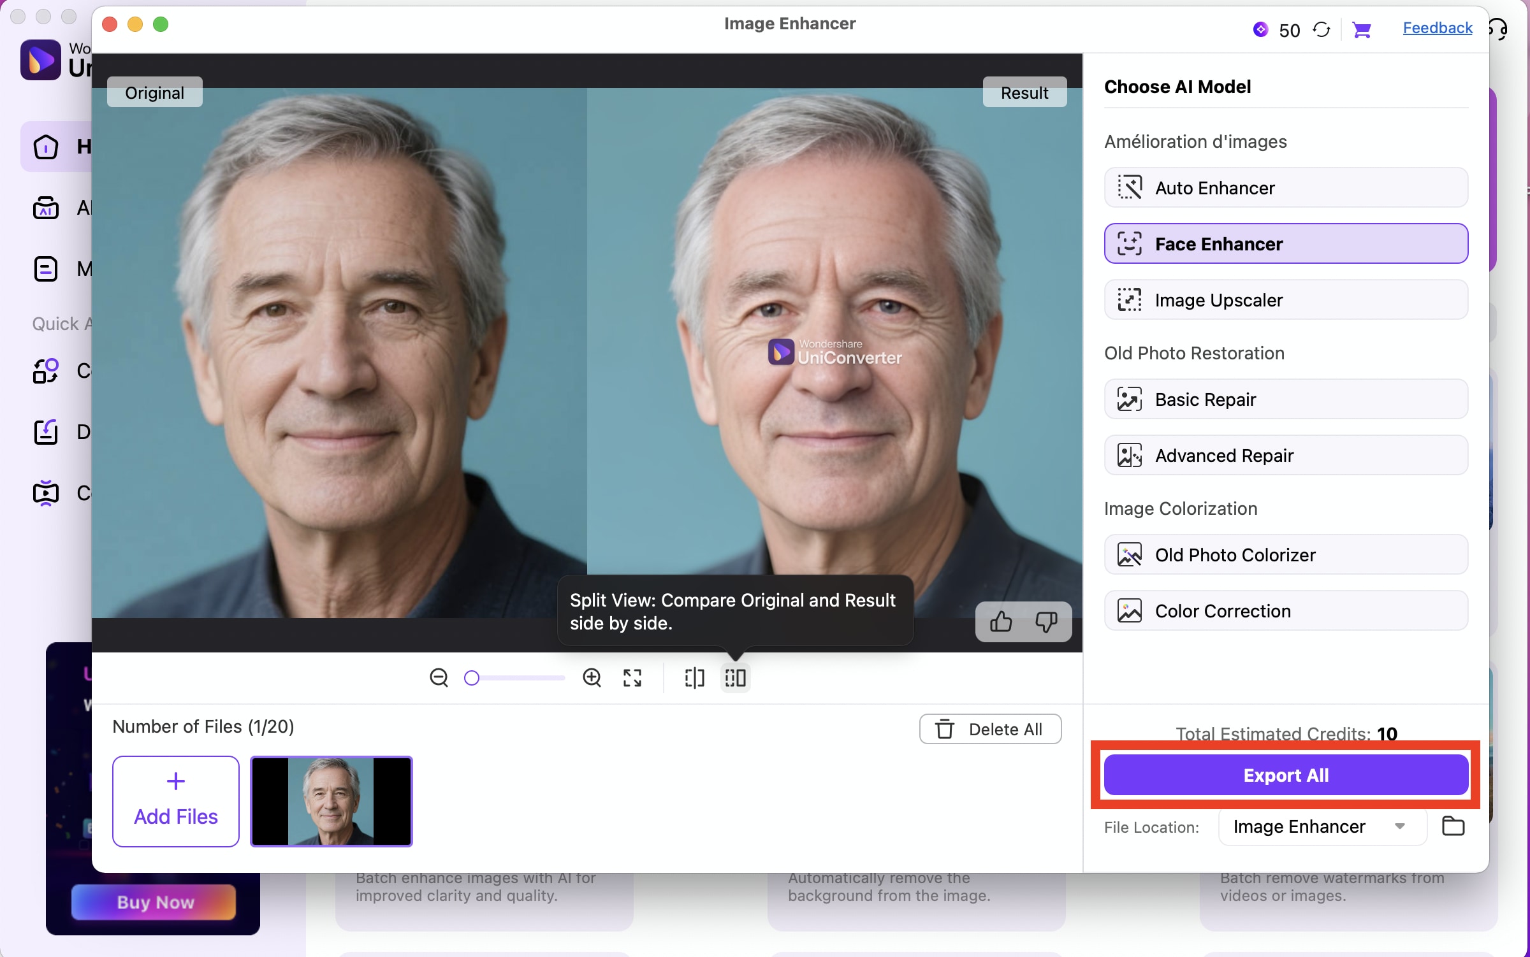Click the thumbs up icon
Screen dimensions: 1530x957
pyautogui.click(x=1001, y=621)
